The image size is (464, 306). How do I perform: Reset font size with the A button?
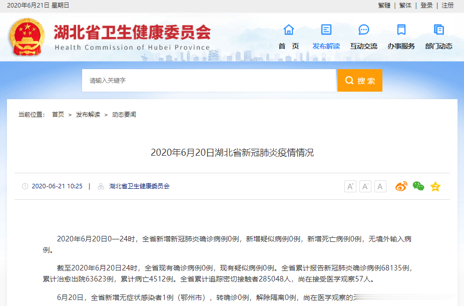(x=380, y=186)
